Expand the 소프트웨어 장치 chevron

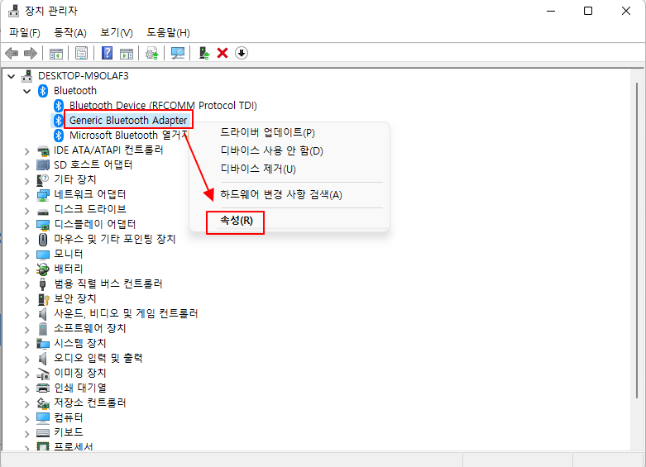pos(27,330)
